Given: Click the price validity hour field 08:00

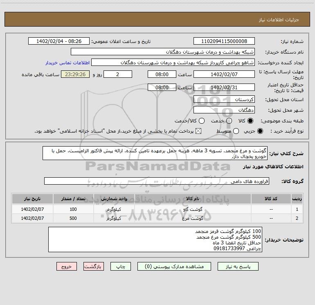Looking at the screenshot, I should point(162,88).
